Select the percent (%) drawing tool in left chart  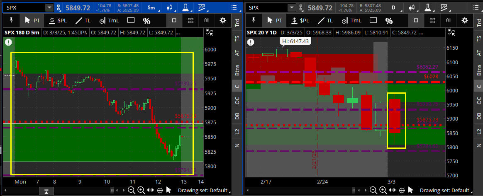click(146, 21)
